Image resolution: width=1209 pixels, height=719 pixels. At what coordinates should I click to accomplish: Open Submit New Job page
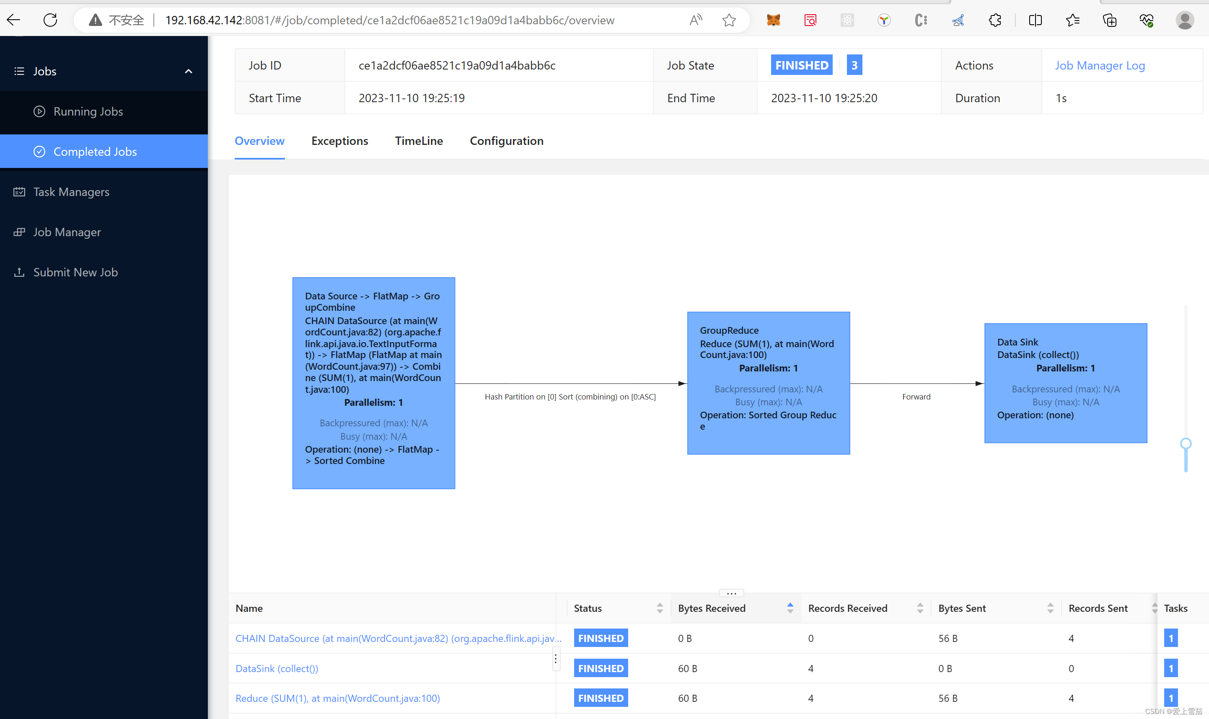(75, 272)
